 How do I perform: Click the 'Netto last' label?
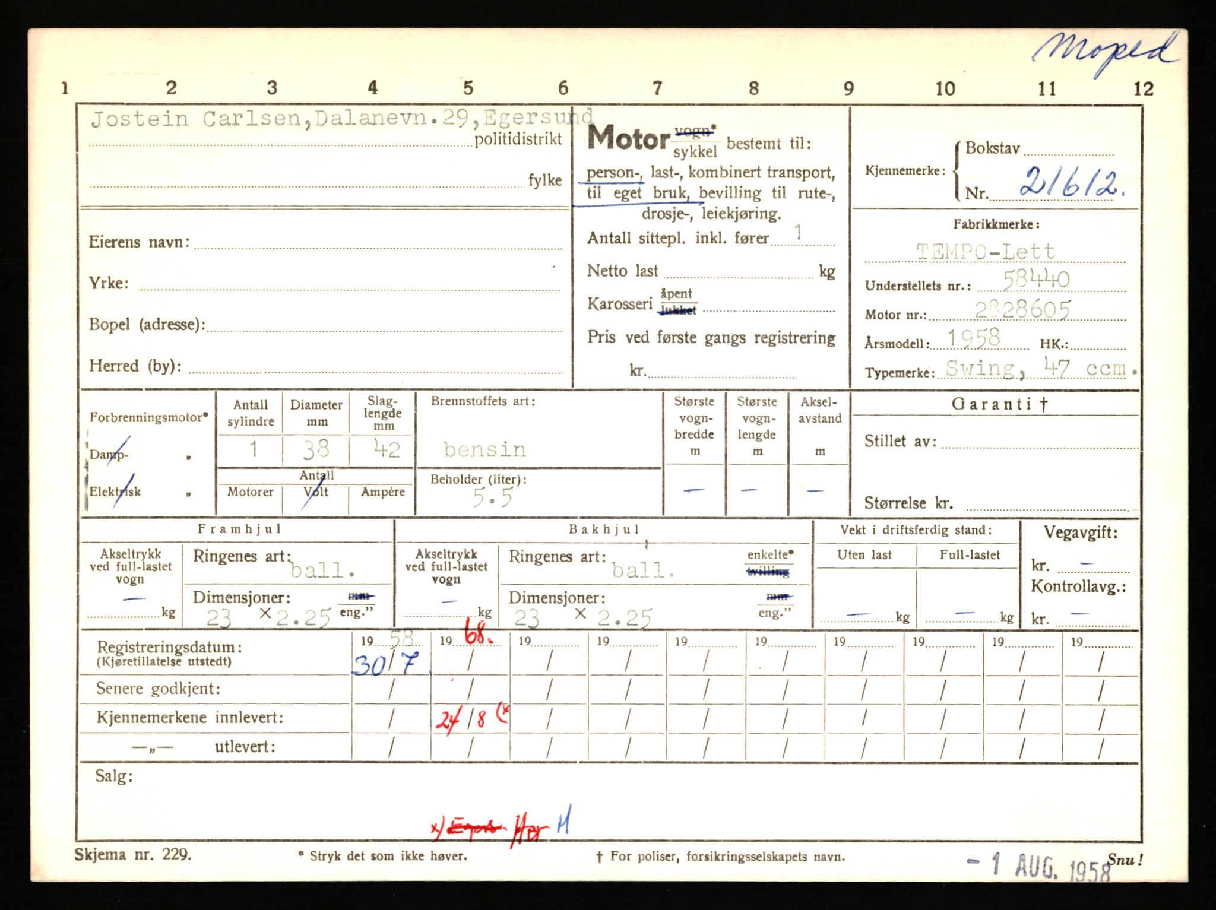point(623,271)
